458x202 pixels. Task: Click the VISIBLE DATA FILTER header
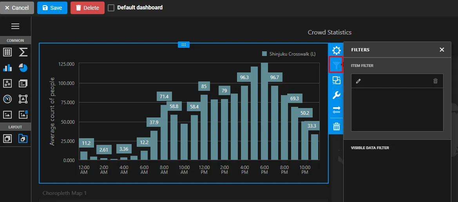click(x=370, y=148)
